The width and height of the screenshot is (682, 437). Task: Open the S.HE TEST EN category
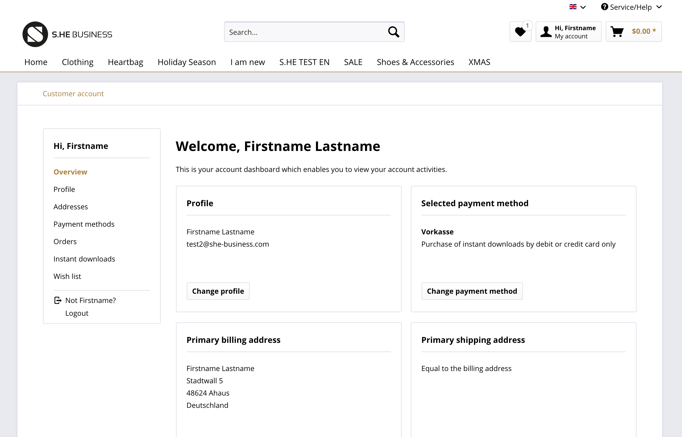[304, 62]
